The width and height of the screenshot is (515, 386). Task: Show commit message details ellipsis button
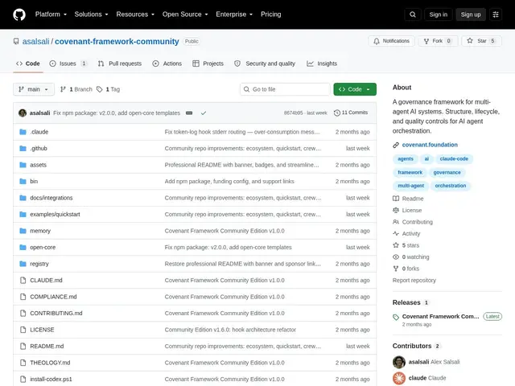[x=189, y=113]
